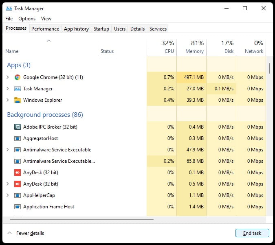This screenshot has width=275, height=245.
Task: Click the 0.1 MB/s disk cell
Action: [x=221, y=89]
